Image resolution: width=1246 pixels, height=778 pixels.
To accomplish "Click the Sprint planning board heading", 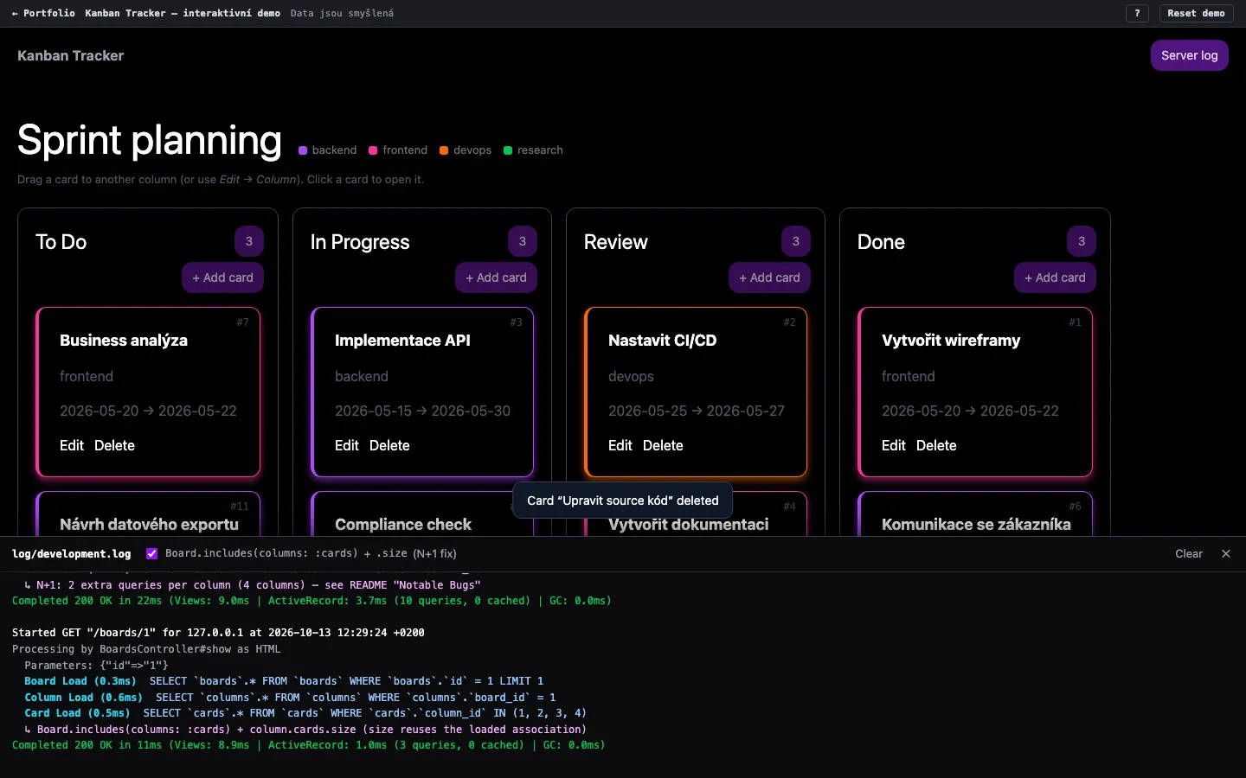I will coord(150,140).
